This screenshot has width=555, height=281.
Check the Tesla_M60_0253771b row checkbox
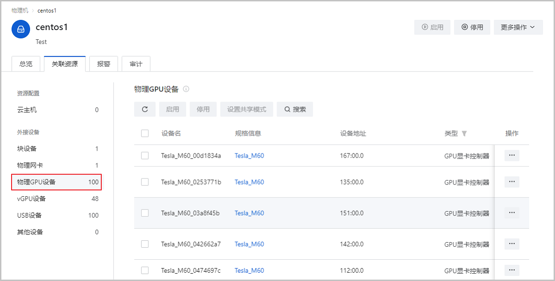tap(145, 182)
